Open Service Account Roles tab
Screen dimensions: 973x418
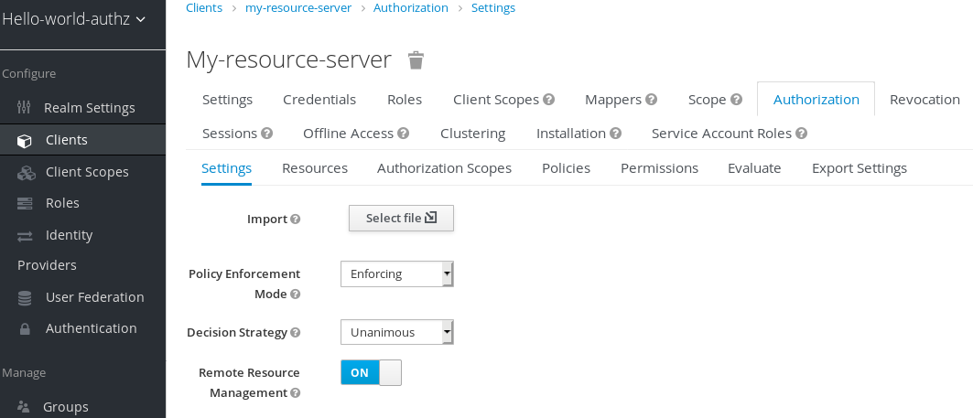click(721, 134)
